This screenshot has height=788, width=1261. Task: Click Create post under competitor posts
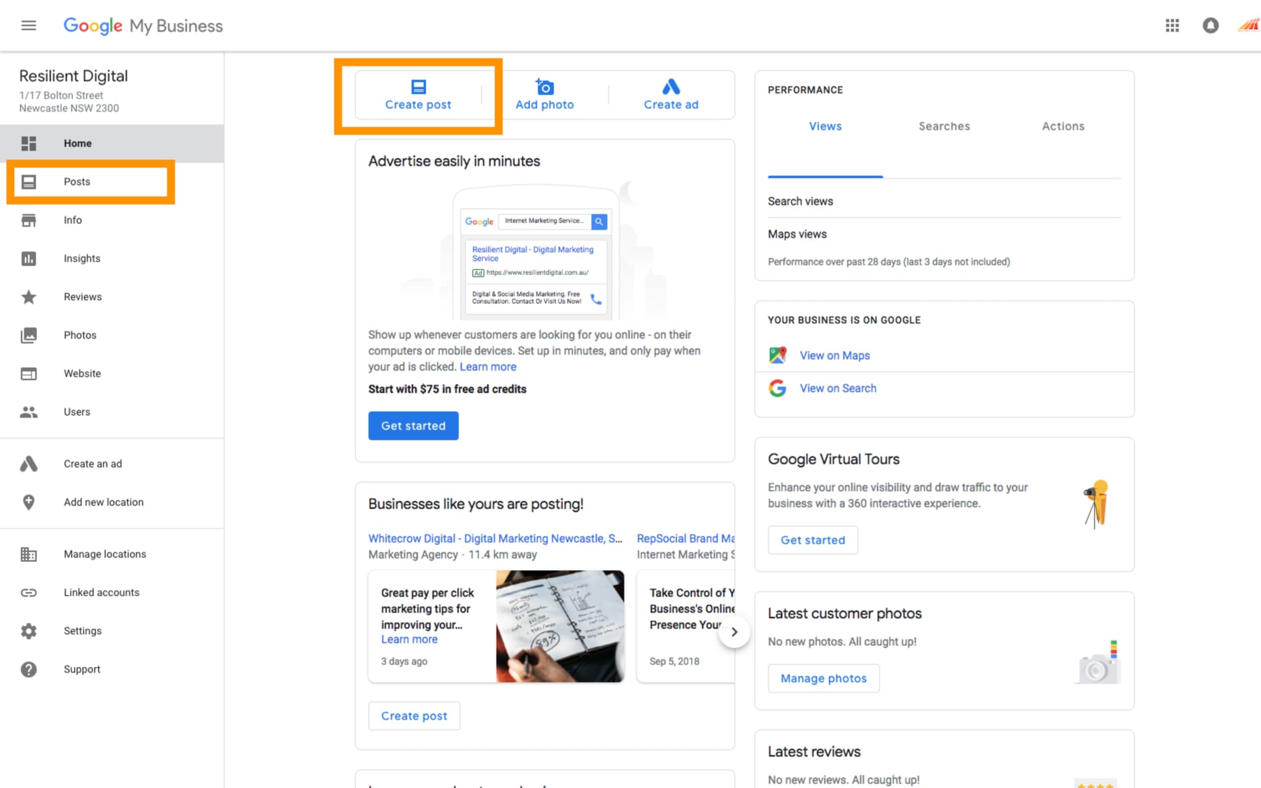click(x=414, y=716)
